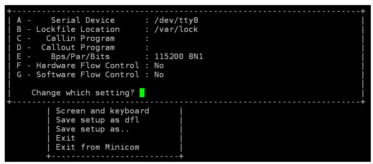Click the "Hardware Flow Control" label
This screenshot has width=373, height=164.
point(88,66)
